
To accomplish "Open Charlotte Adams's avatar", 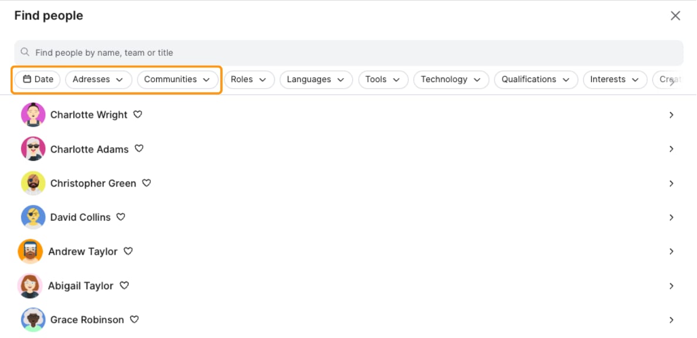I will (x=33, y=149).
